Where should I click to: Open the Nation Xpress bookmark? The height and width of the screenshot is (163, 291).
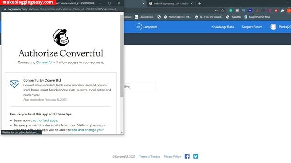[177, 17]
